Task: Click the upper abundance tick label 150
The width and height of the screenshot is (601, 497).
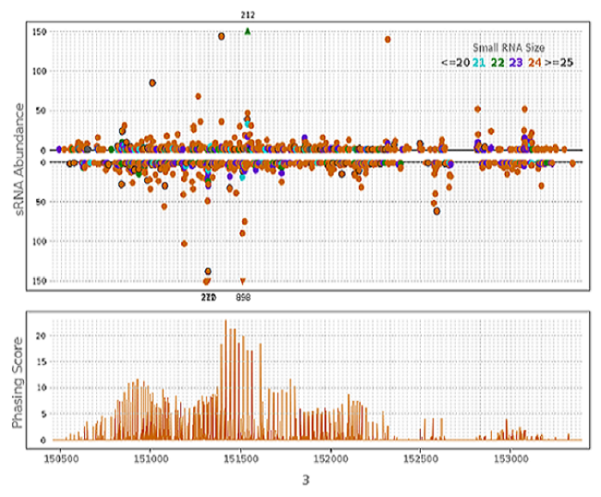Action: (39, 32)
